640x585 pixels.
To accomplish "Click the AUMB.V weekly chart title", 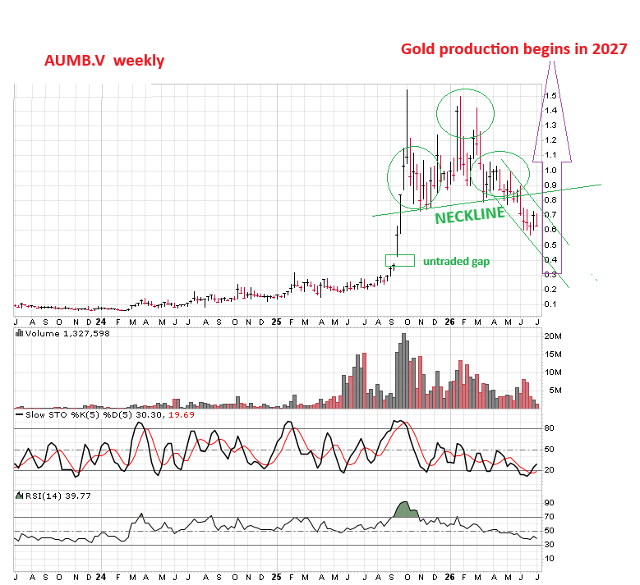I will pos(104,61).
